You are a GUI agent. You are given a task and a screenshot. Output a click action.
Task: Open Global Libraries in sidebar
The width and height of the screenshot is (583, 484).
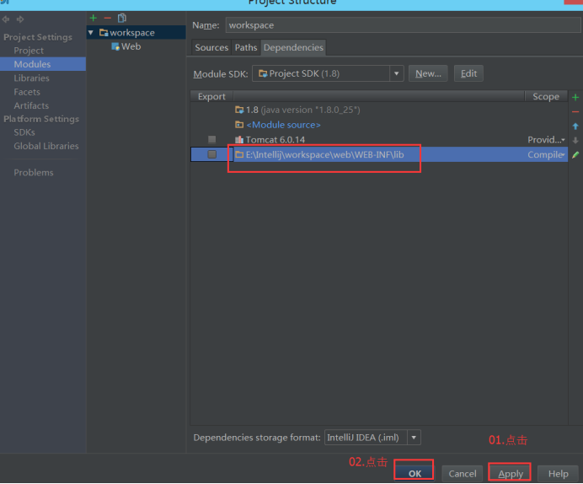(46, 146)
